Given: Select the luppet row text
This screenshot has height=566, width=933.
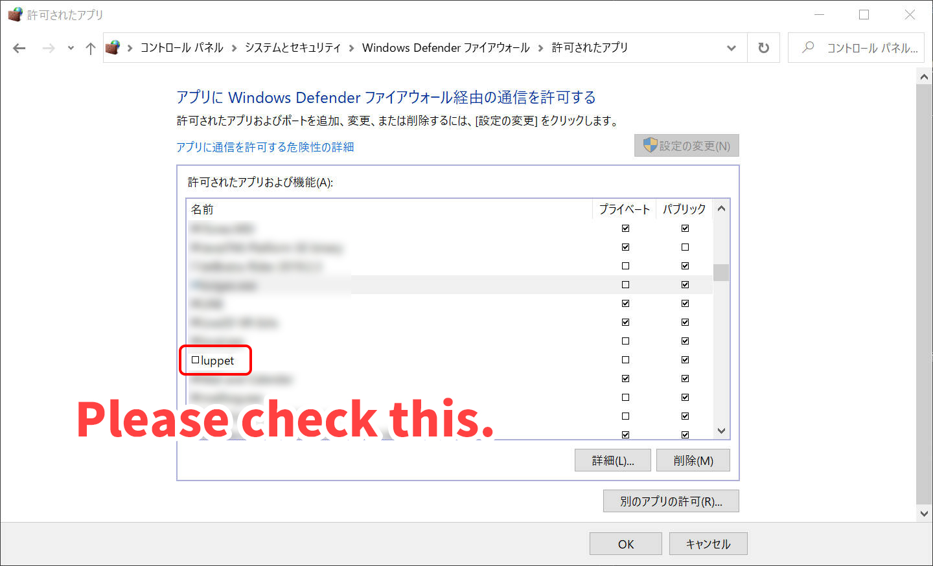Looking at the screenshot, I should click(x=217, y=361).
